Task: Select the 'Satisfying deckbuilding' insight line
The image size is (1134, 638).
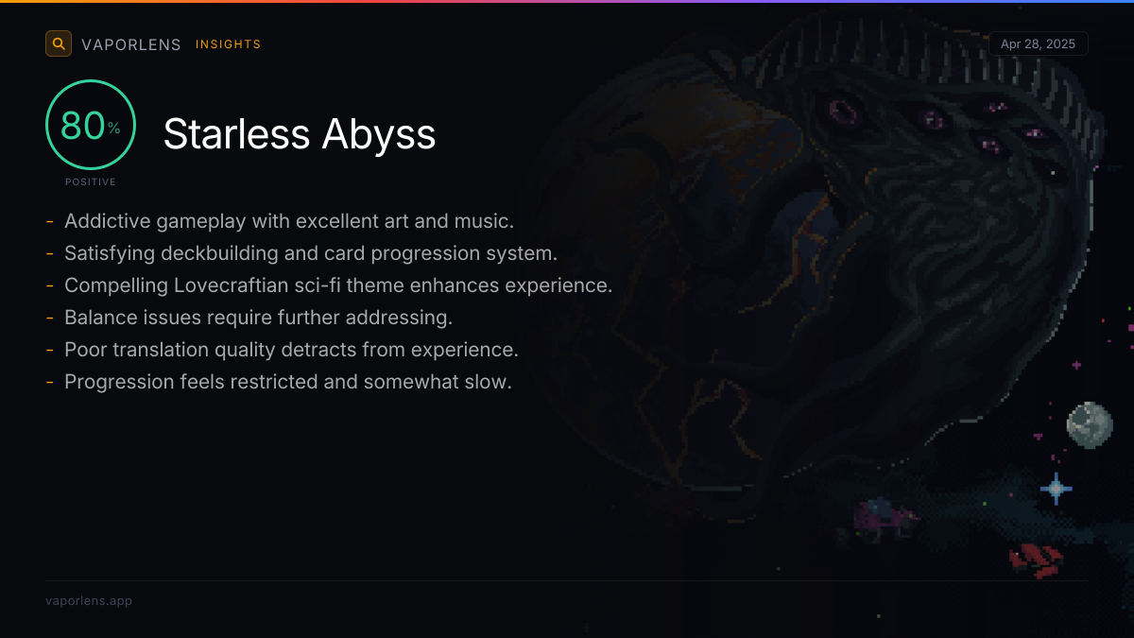Action: pos(311,253)
